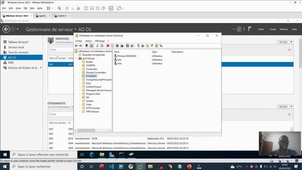Image resolution: width=302 pixels, height=170 pixels.
Task: Collapse the sprincipe.gn domain node
Action: coord(76,58)
